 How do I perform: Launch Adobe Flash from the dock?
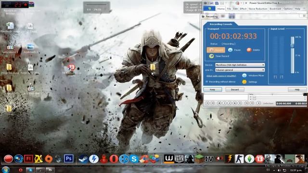point(28,159)
